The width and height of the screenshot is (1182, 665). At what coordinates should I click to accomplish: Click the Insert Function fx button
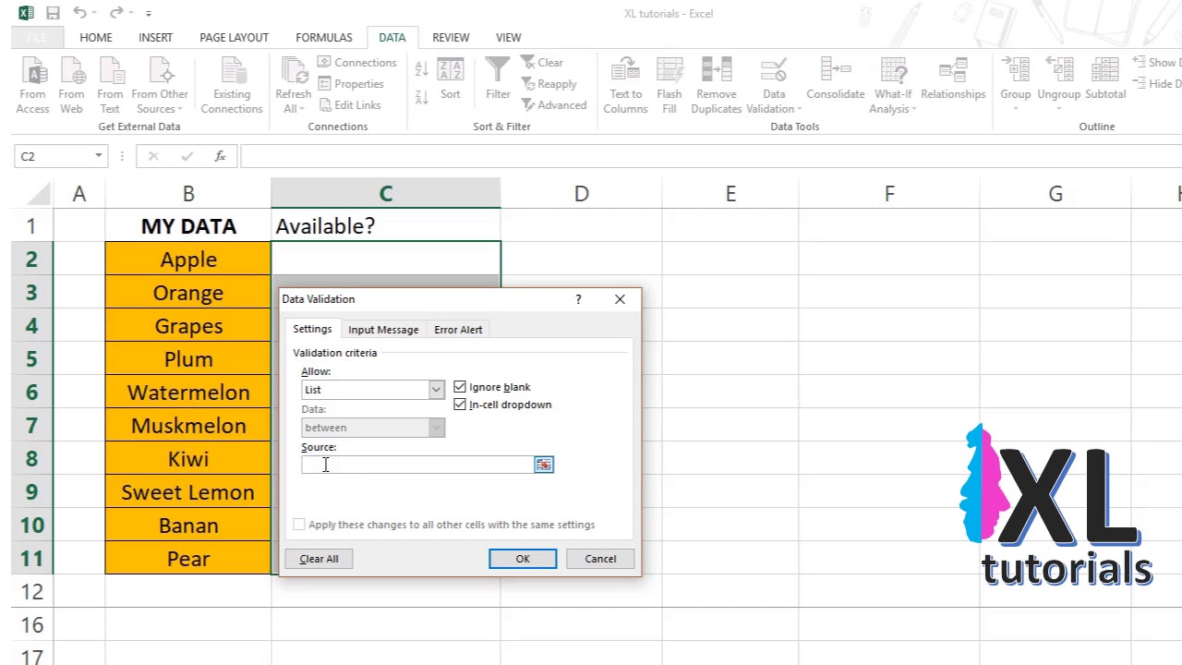click(x=220, y=156)
